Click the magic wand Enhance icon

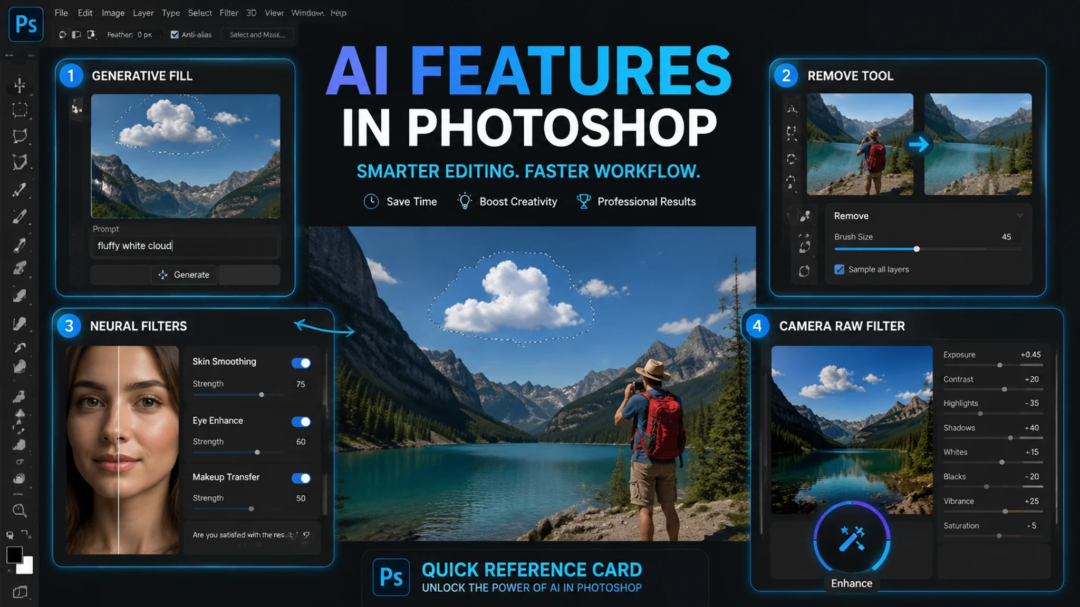click(x=852, y=539)
